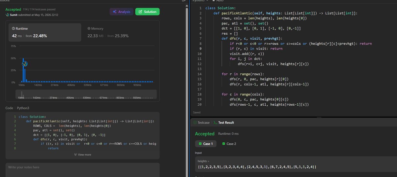
Task: Select Case 2 result
Action: click(x=229, y=144)
